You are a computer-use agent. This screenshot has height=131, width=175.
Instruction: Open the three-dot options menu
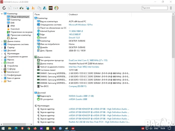coord(171,8)
